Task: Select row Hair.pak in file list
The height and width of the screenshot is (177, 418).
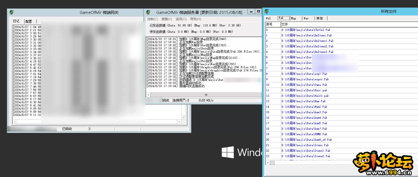Action: click(342, 90)
